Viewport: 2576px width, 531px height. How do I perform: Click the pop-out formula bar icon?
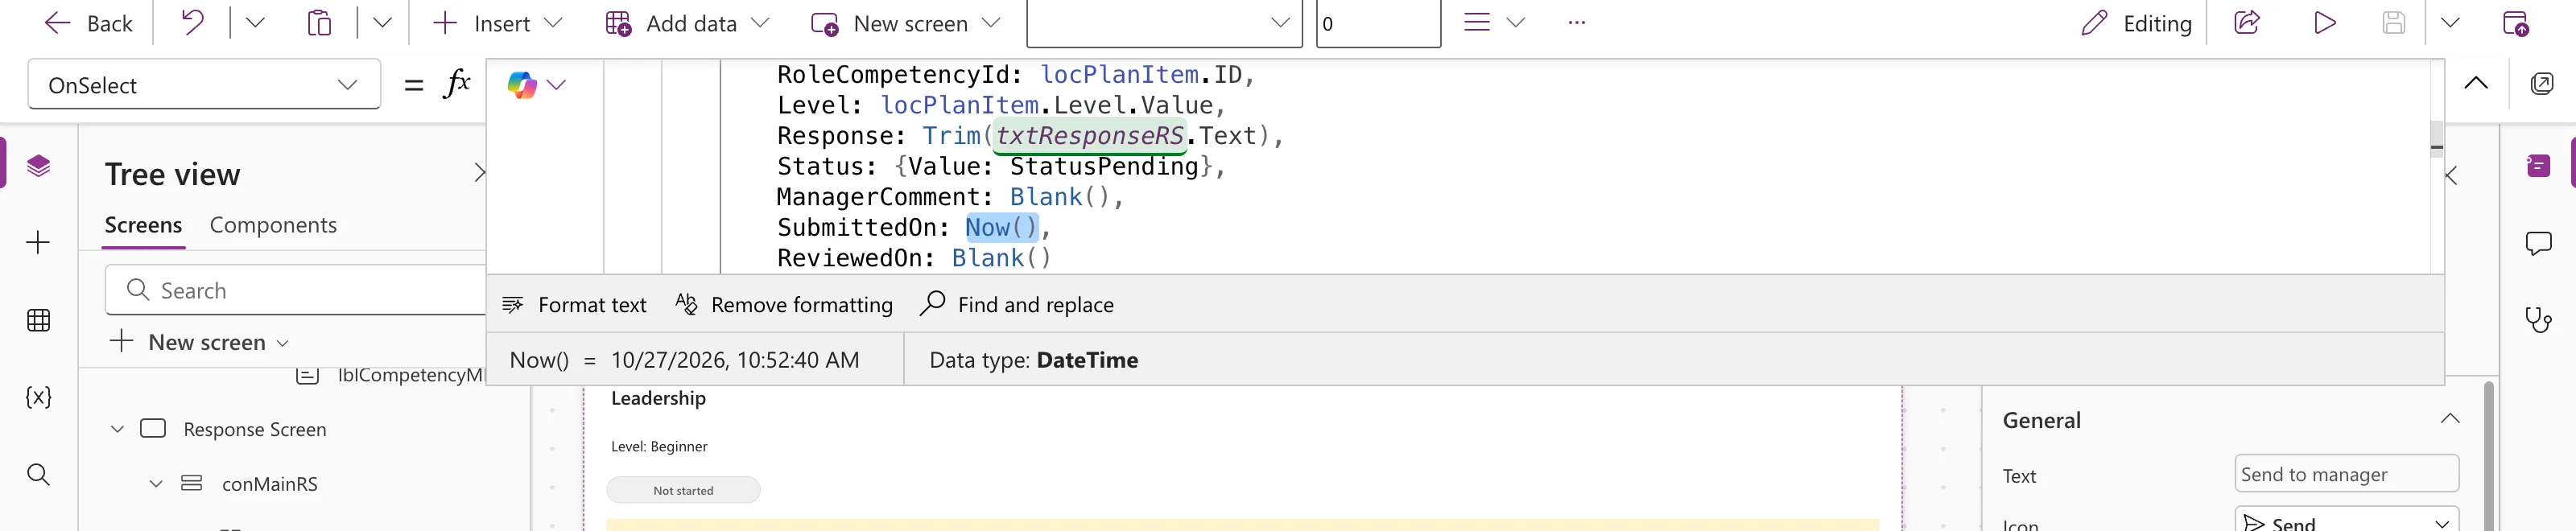coord(2542,83)
